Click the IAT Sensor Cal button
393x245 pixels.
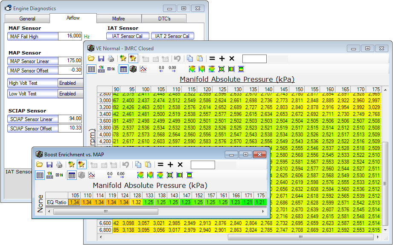128,36
